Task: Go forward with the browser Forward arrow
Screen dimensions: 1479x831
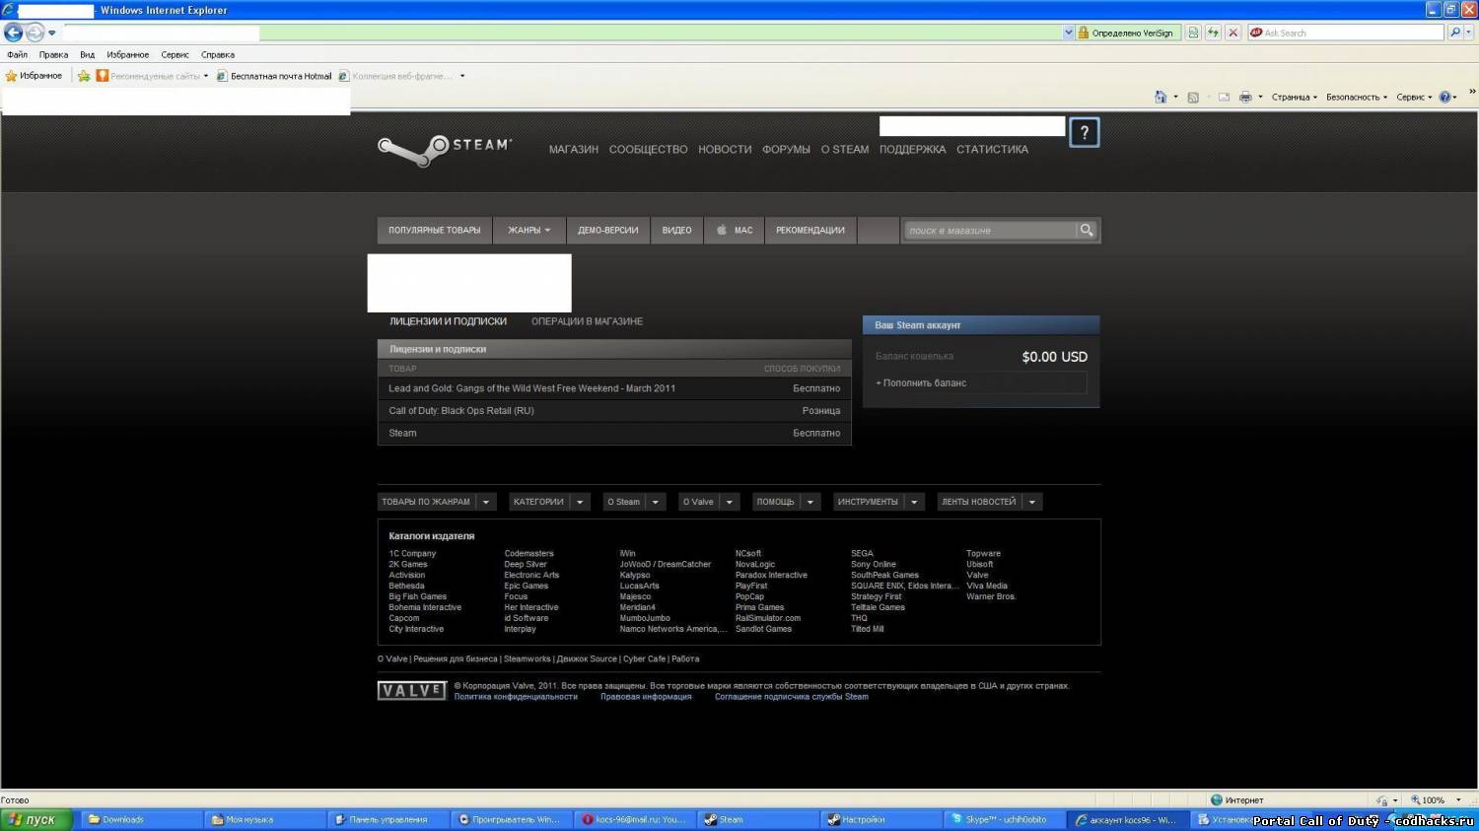Action: [x=35, y=33]
